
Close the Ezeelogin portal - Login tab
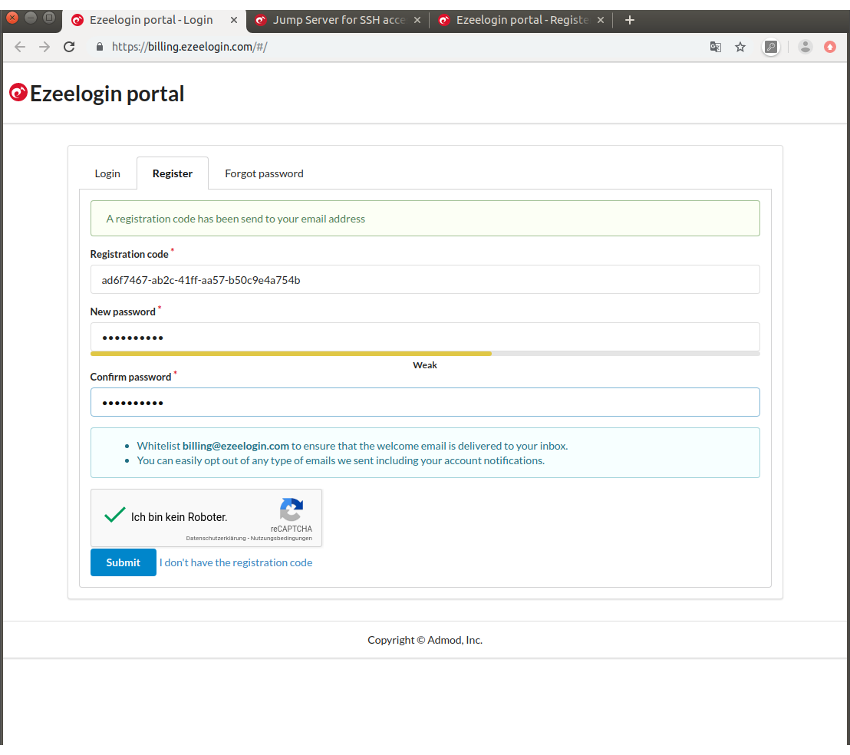point(234,20)
